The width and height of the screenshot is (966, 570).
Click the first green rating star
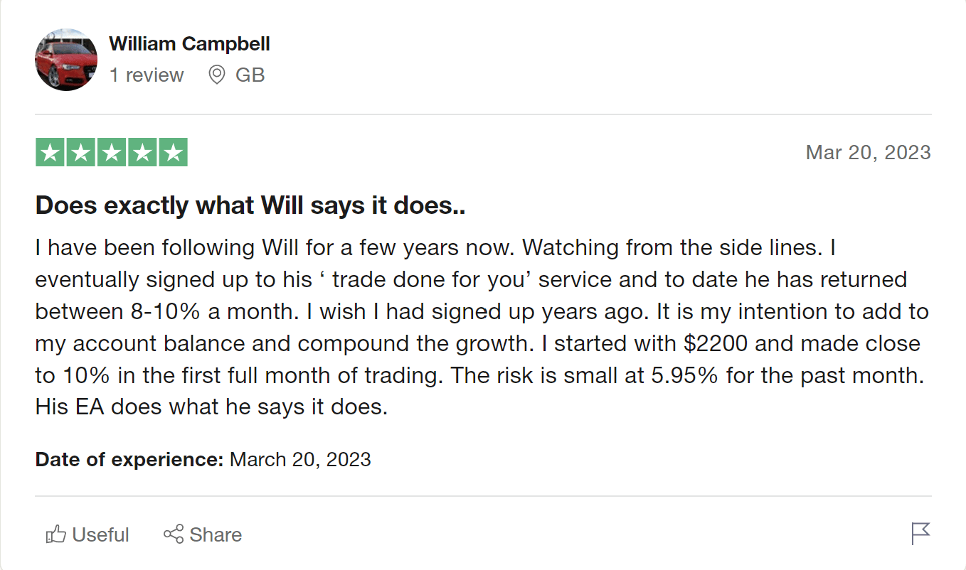[50, 152]
